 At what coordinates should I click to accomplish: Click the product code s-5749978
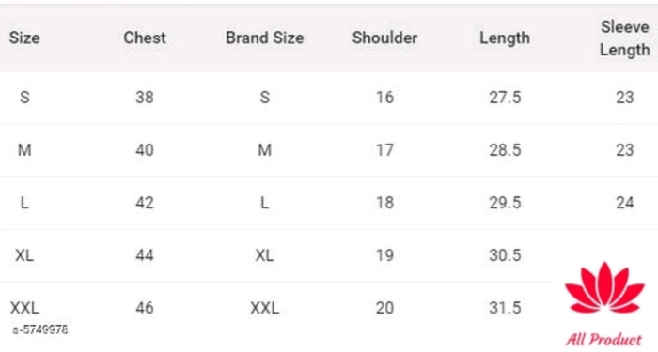pyautogui.click(x=40, y=329)
